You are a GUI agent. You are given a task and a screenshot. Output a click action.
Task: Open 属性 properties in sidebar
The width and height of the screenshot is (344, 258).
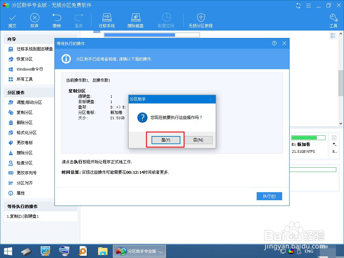tap(16, 193)
